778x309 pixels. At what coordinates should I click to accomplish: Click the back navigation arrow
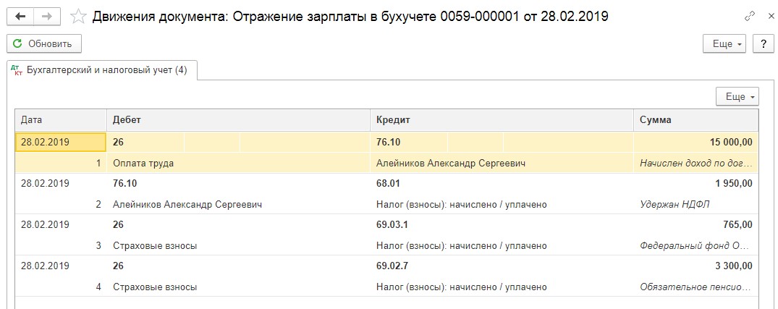[21, 16]
